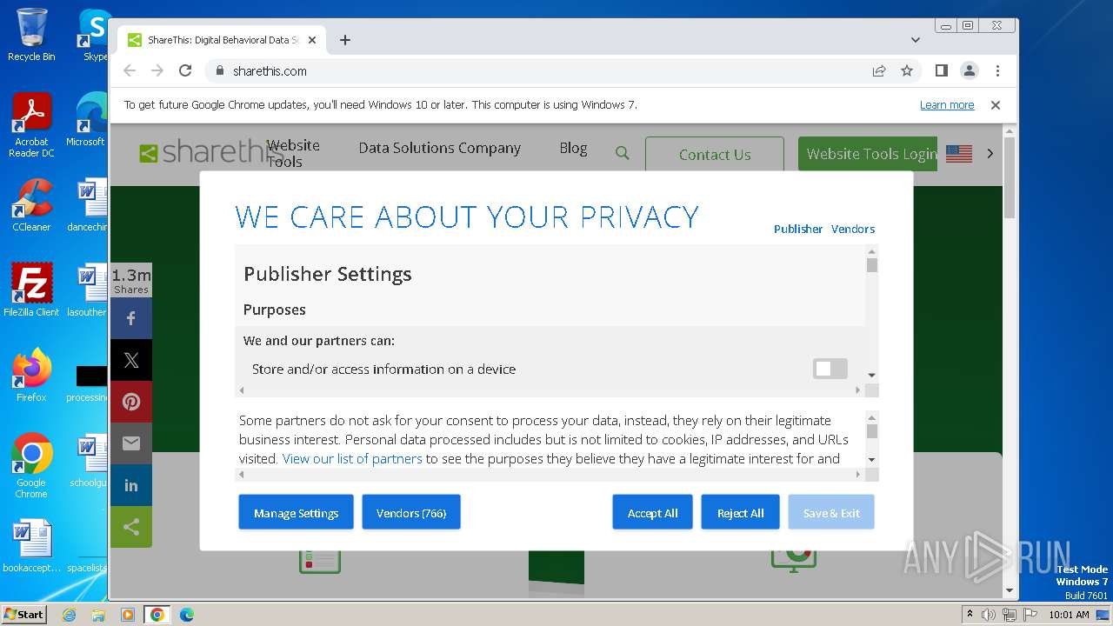View site information lock icon

coord(219,70)
